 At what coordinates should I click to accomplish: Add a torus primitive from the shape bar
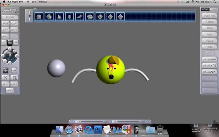point(90,17)
